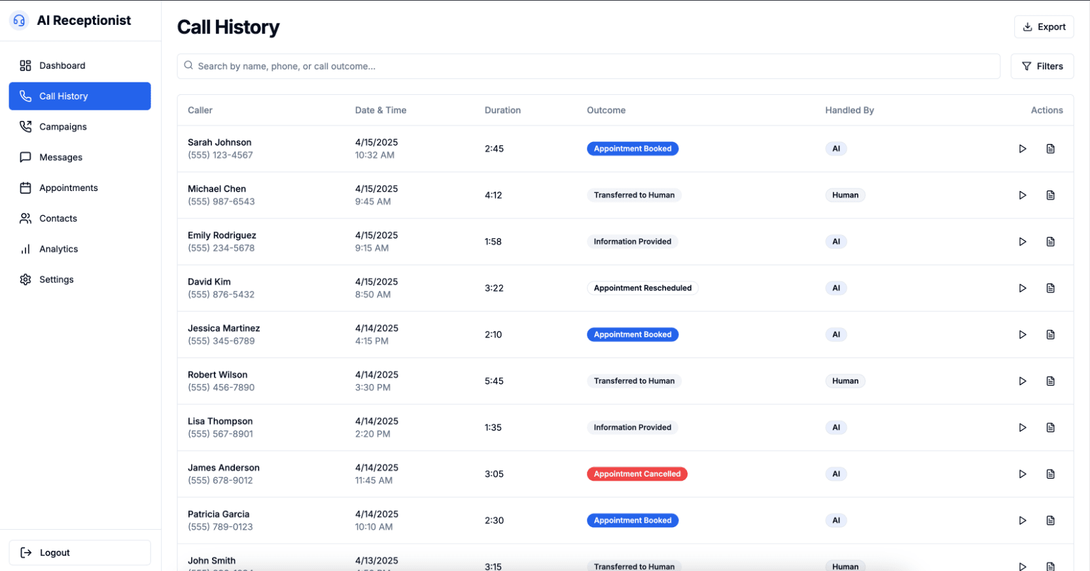Click Michael Chen's Human handler badge
The image size is (1090, 571).
pyautogui.click(x=845, y=196)
